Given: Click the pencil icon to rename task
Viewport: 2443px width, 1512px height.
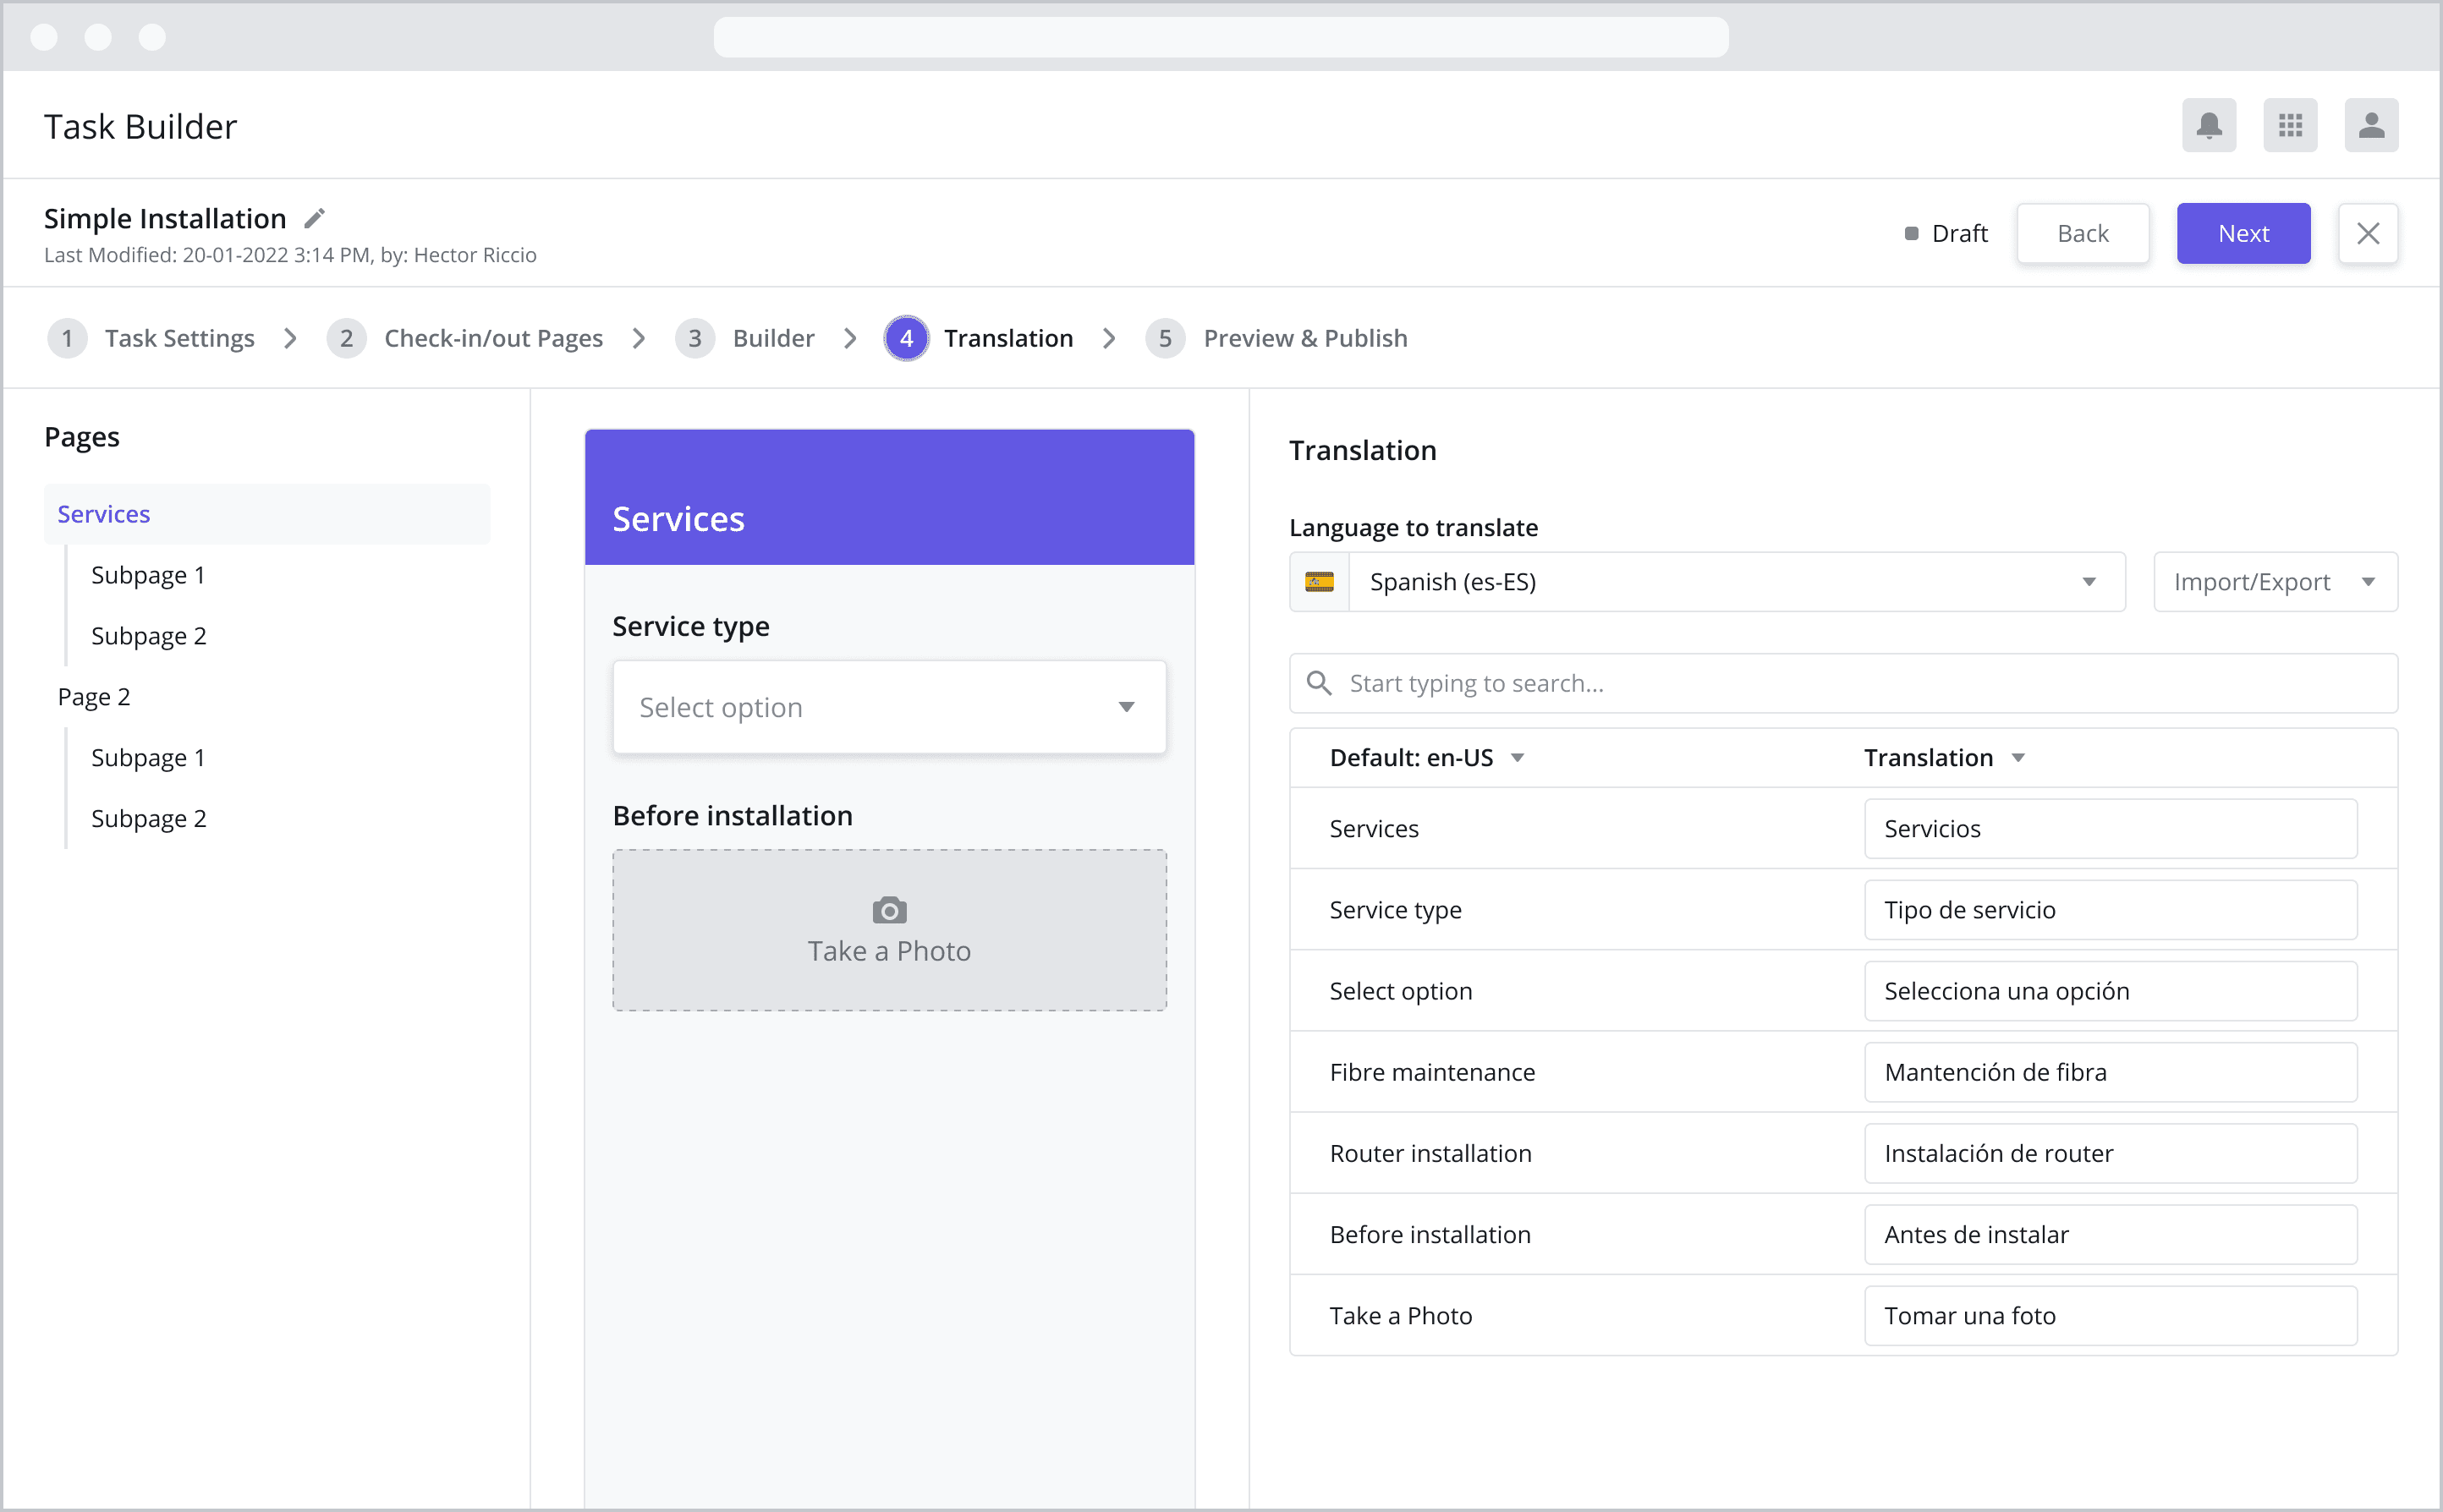Looking at the screenshot, I should [314, 218].
